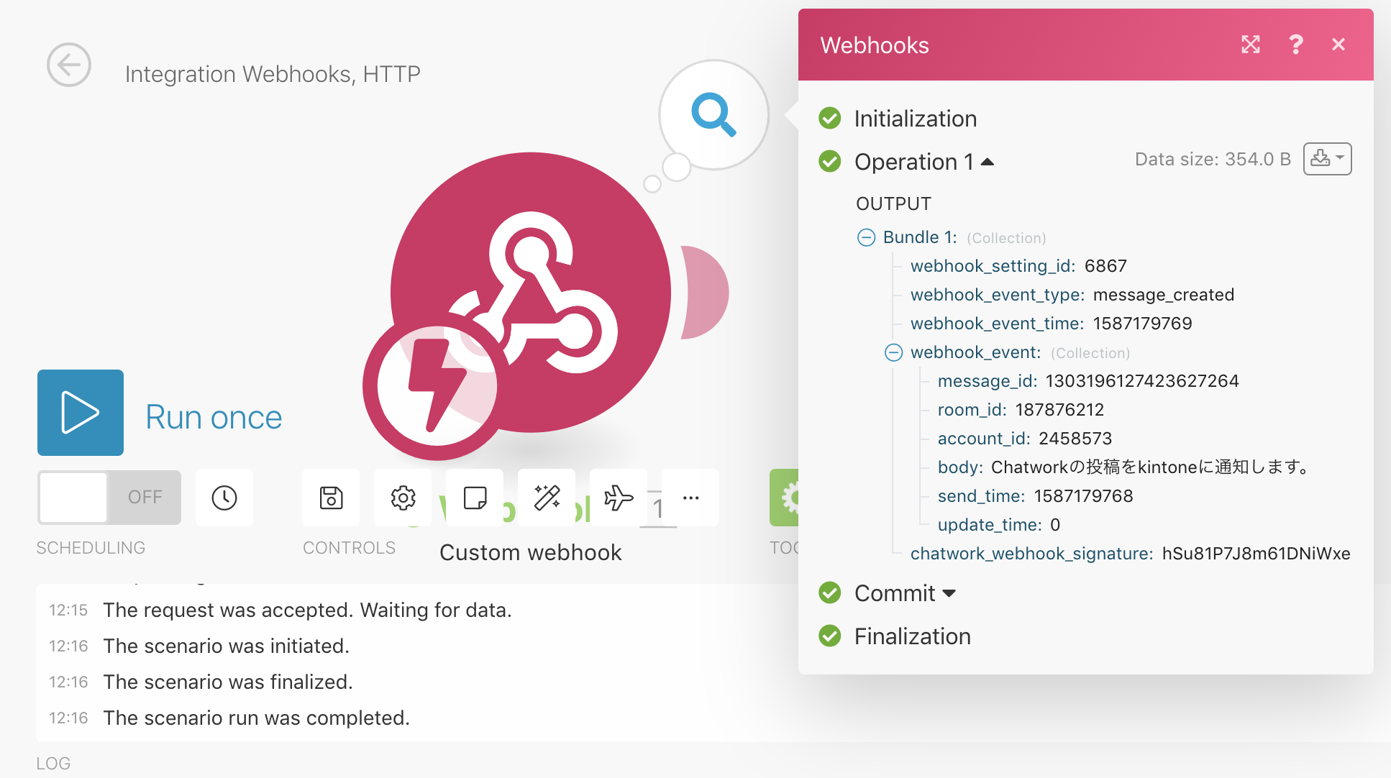This screenshot has height=778, width=1391.
Task: Click the explain flow airplane icon
Action: [619, 498]
